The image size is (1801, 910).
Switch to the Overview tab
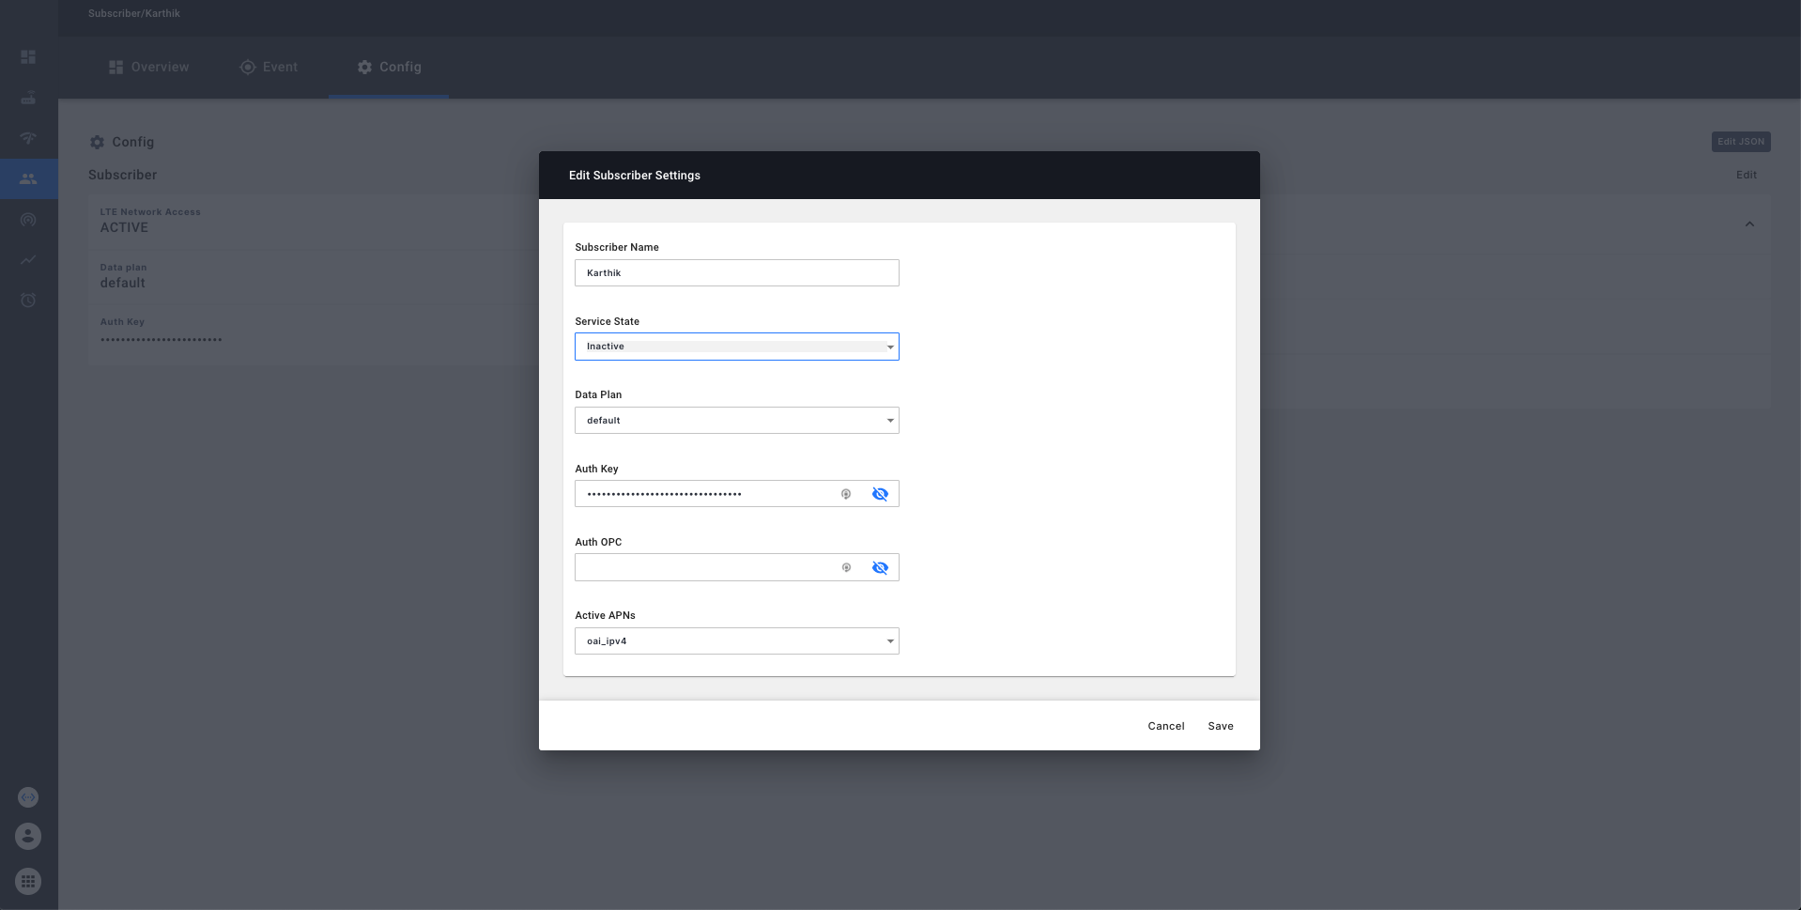click(149, 67)
